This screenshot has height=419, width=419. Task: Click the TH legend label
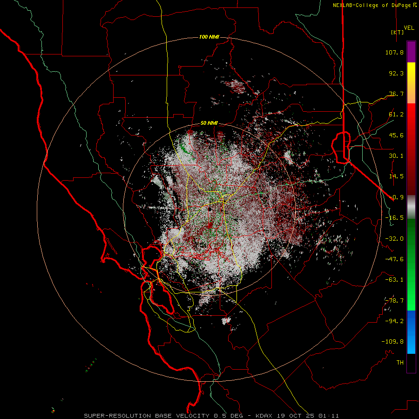400,363
